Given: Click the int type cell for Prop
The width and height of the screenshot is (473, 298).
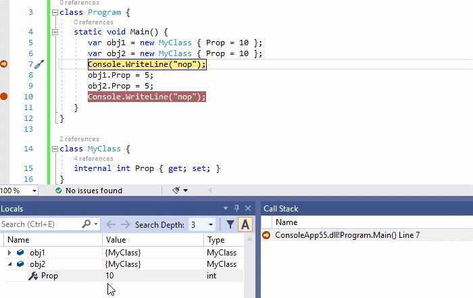Looking at the screenshot, I should point(224,276).
